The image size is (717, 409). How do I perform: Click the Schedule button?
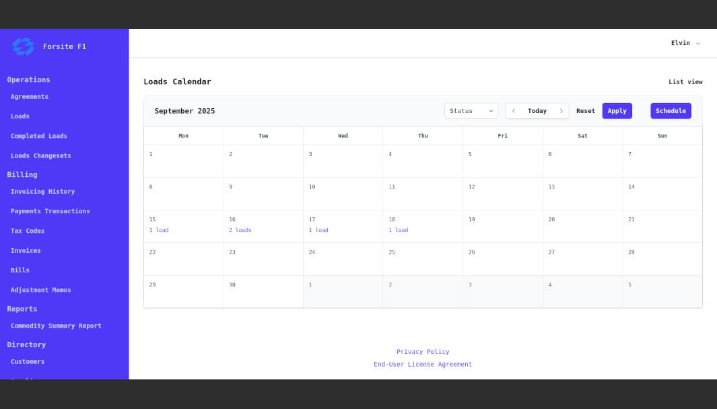click(670, 111)
